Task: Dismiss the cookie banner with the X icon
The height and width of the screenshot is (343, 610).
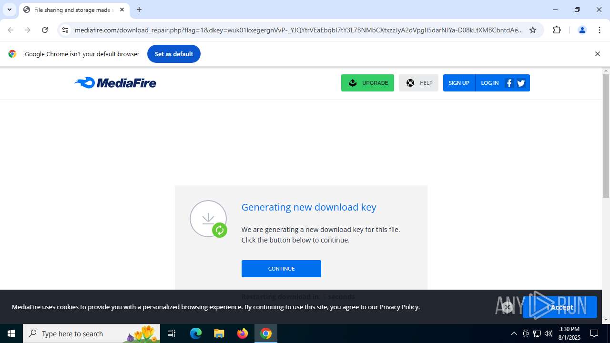Action: pyautogui.click(x=507, y=307)
